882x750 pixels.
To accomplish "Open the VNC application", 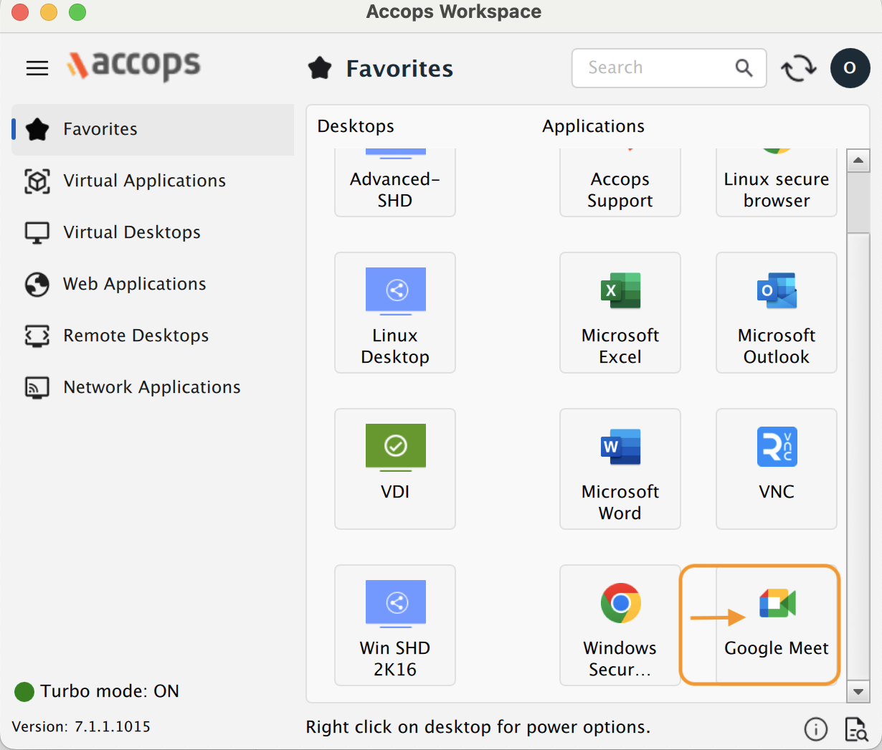I will (776, 468).
